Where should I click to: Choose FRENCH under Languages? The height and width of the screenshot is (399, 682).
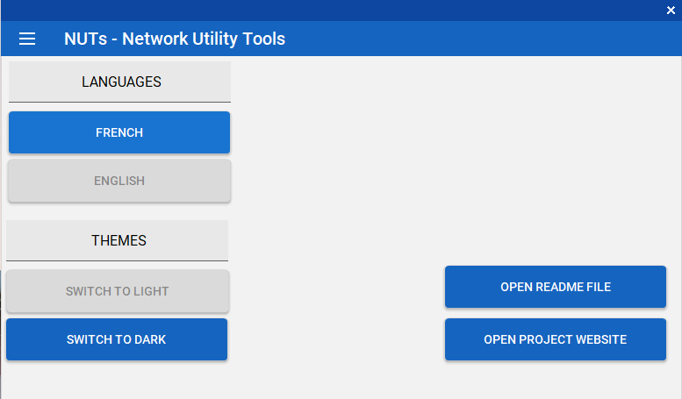pyautogui.click(x=119, y=132)
